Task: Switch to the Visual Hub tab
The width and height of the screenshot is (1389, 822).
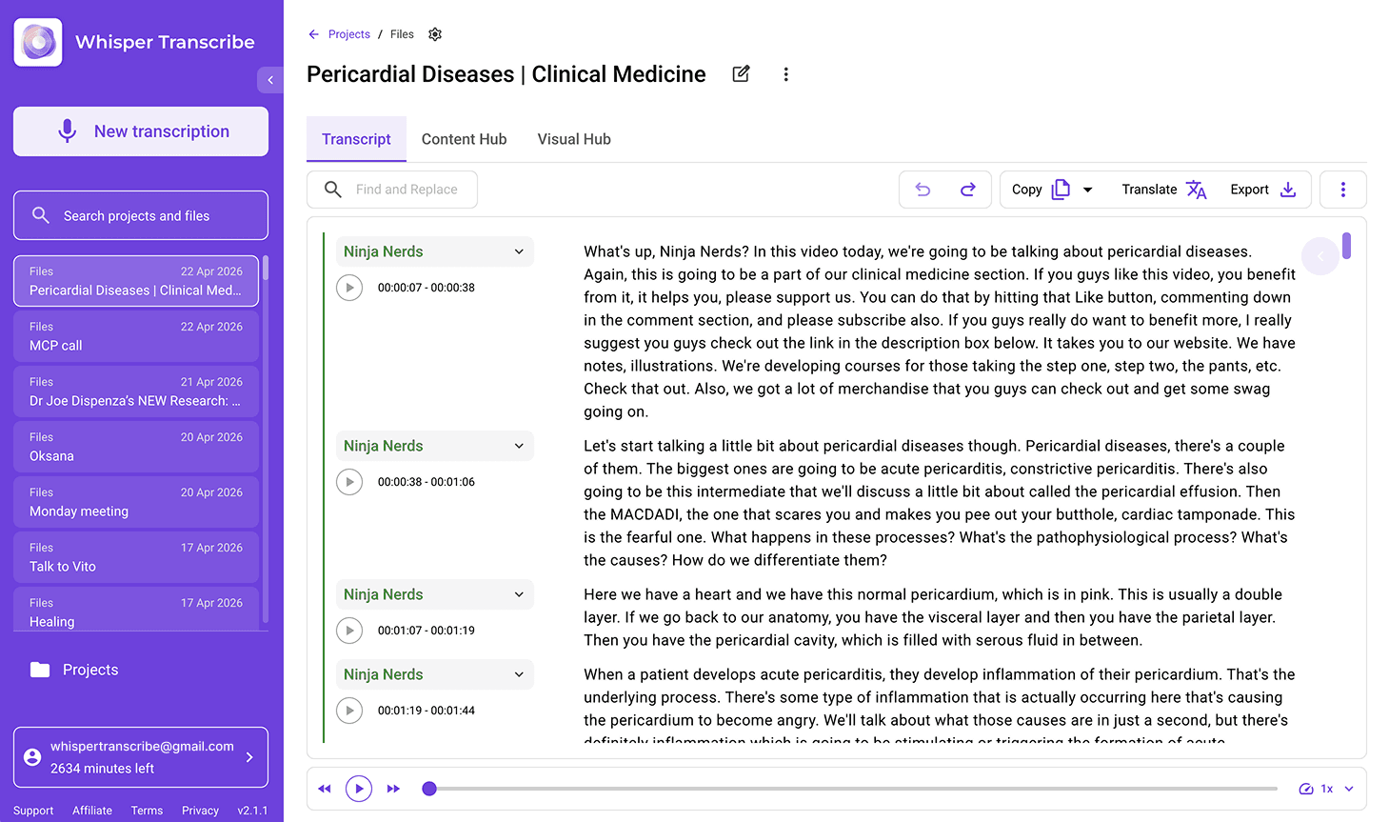Action: point(573,139)
